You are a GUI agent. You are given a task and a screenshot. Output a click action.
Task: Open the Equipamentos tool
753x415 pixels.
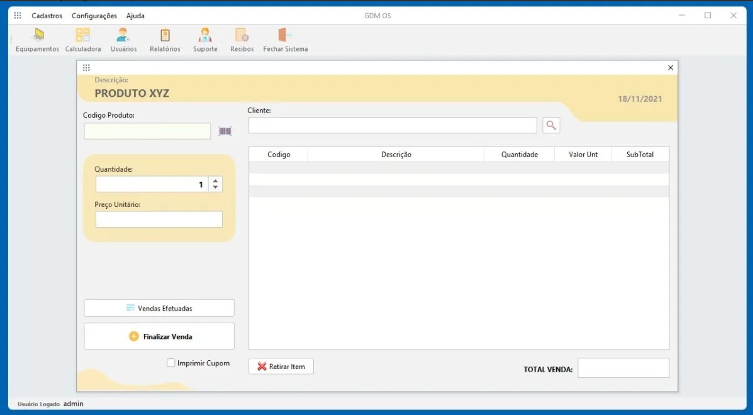(37, 39)
